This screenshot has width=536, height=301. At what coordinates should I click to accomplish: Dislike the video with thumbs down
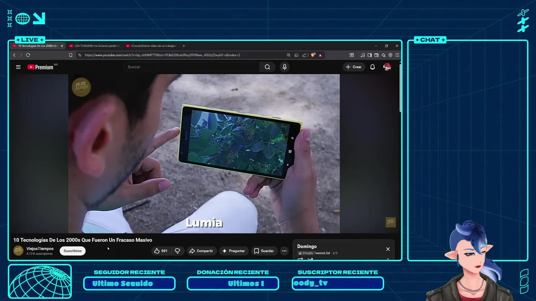coord(178,251)
